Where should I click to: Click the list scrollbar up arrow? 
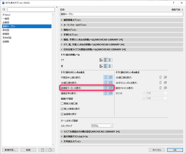click(x=53, y=15)
